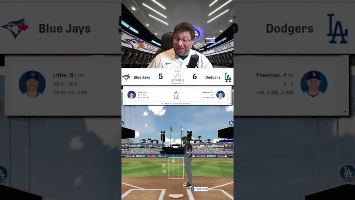Click the LA circle badge in the right background
Image resolution: width=355 pixels, height=200 pixels.
347,172
